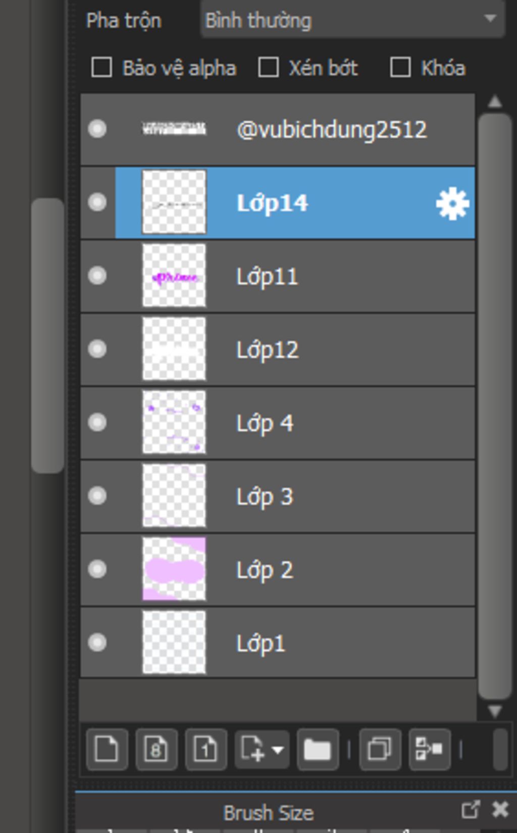The width and height of the screenshot is (517, 833).
Task: Add a new 1-bit layer
Action: point(206,749)
